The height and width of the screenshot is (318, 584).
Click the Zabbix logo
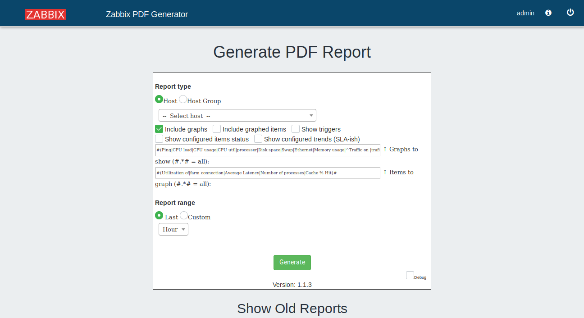46,14
